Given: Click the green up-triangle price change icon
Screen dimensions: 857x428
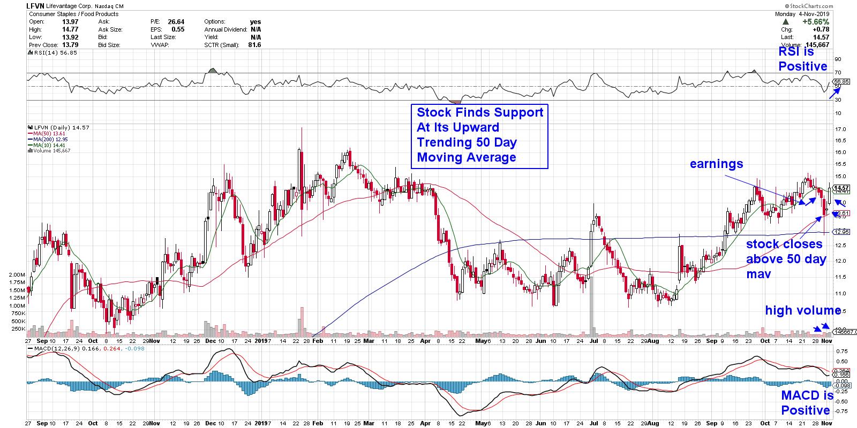Looking at the screenshot, I should [786, 21].
